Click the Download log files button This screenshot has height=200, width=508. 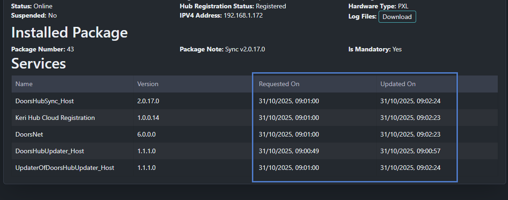coord(397,17)
